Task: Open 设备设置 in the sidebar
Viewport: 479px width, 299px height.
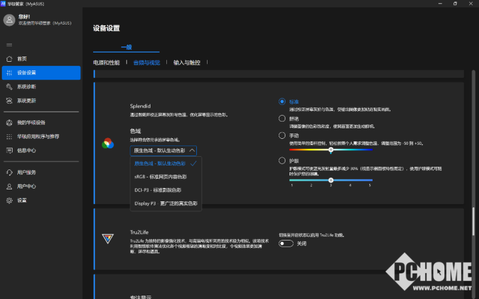Action: [x=41, y=72]
